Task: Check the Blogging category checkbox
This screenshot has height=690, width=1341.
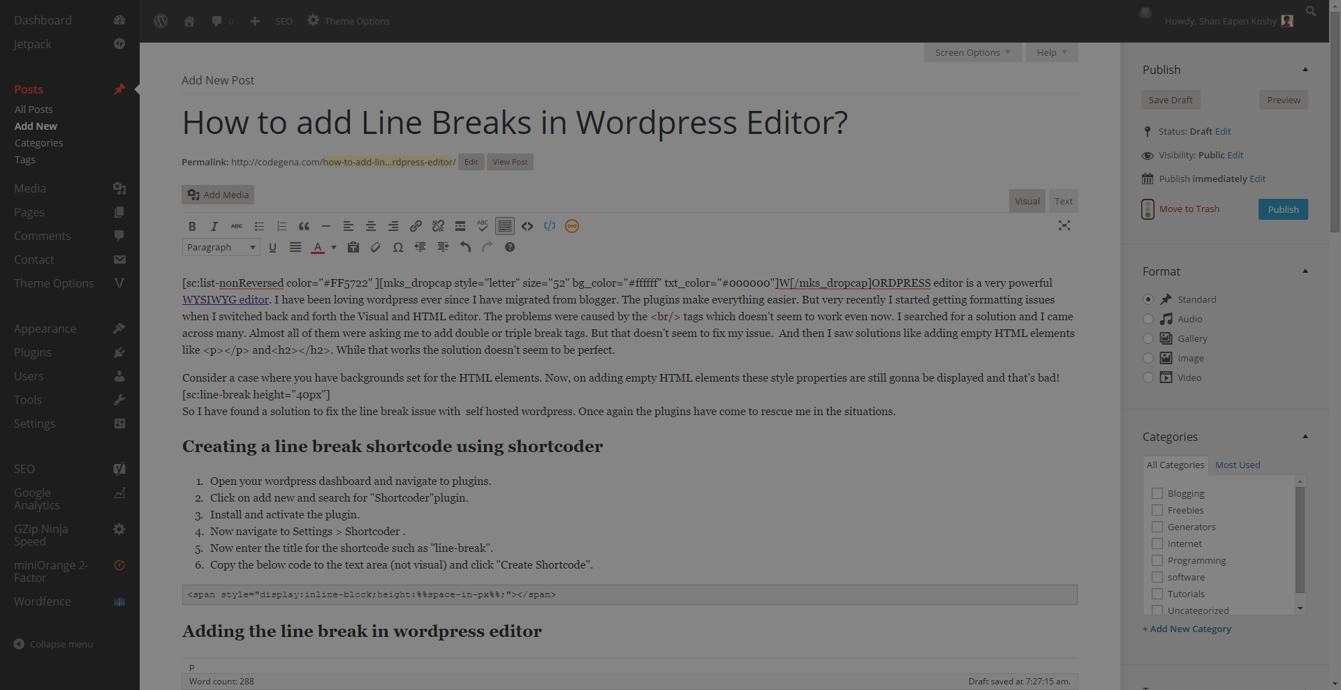Action: 1157,493
